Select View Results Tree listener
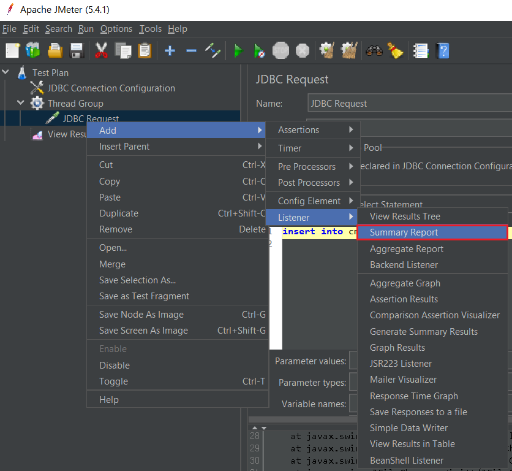The width and height of the screenshot is (512, 471). click(x=432, y=216)
